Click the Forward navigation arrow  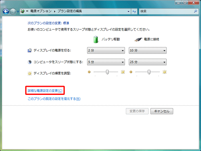[13, 11]
